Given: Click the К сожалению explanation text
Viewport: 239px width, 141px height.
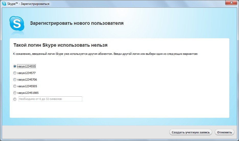Looking at the screenshot, I should (x=105, y=54).
